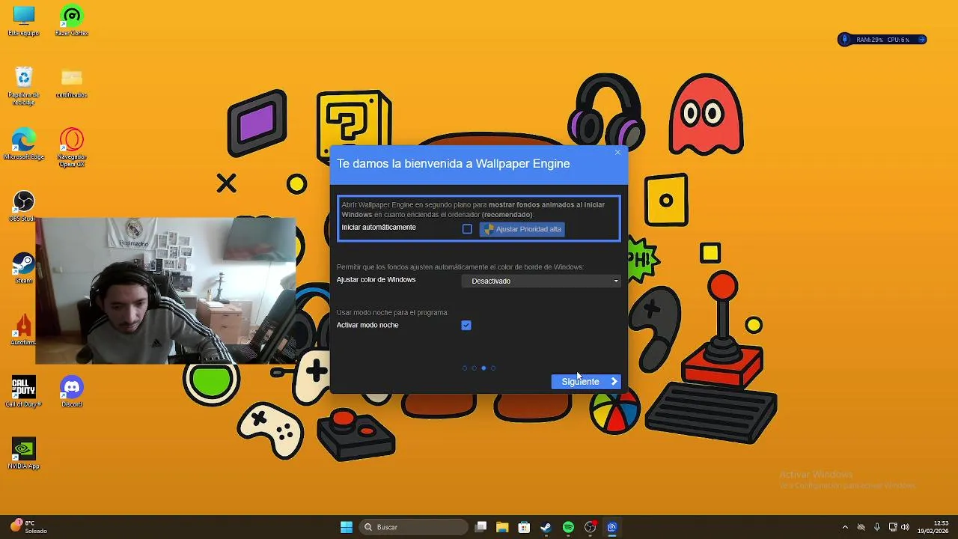The image size is (958, 539).
Task: Launch Microsoft Edge desktop shortcut
Action: click(23, 144)
